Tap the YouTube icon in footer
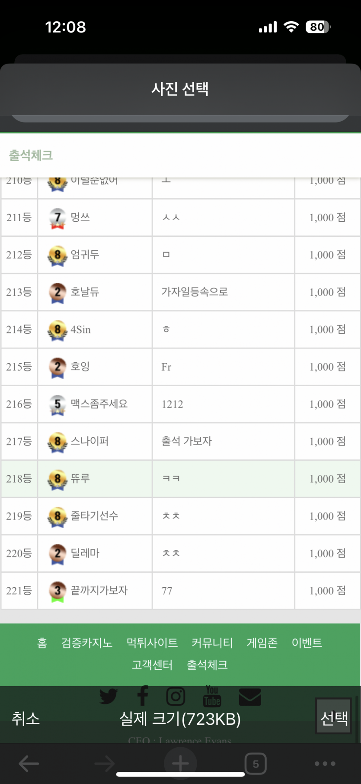 point(212,696)
